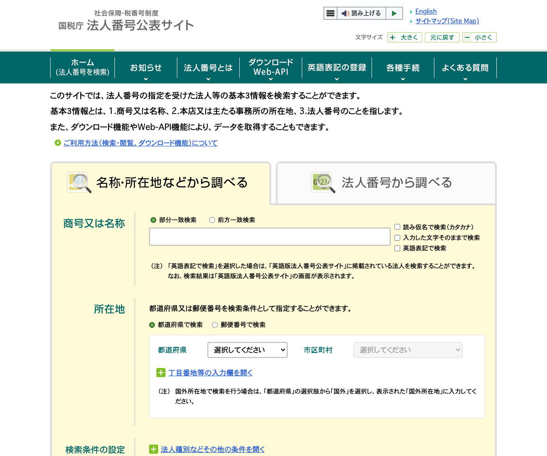Click green arrow beside English link
Screen dimensions: 547x456
(x=411, y=11)
